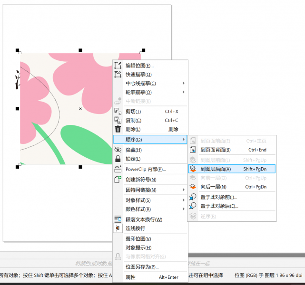Select 删除(L) in the context menu
Viewport: 305px width, 285px height.
[150, 129]
